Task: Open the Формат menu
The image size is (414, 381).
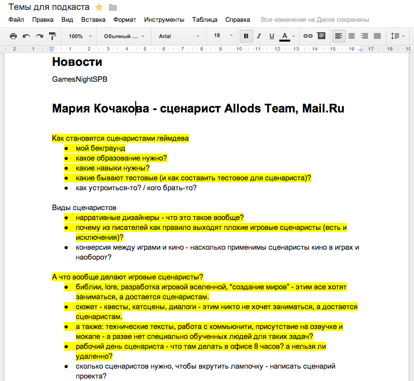Action: coord(125,20)
